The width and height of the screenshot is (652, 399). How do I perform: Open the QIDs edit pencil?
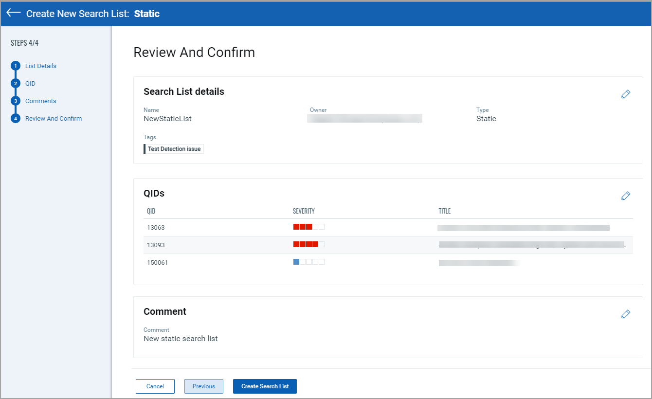click(x=626, y=196)
